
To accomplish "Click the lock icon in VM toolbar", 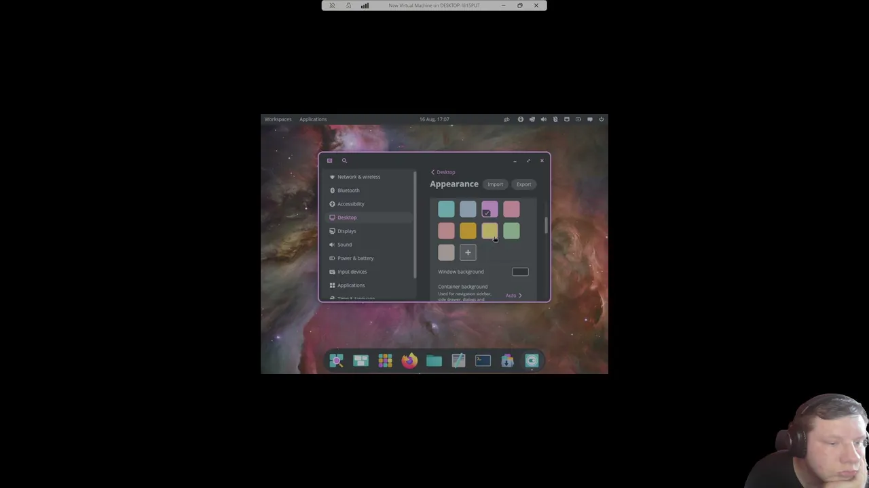I will 348,5.
